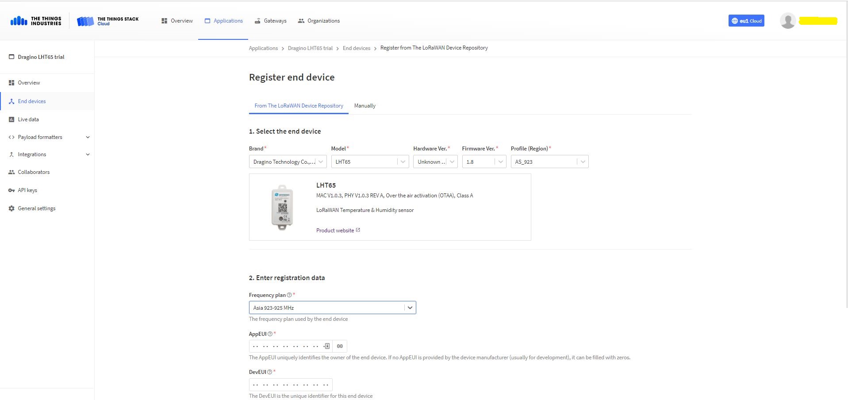Image resolution: width=848 pixels, height=400 pixels.
Task: Open the Brand dropdown
Action: 288,162
